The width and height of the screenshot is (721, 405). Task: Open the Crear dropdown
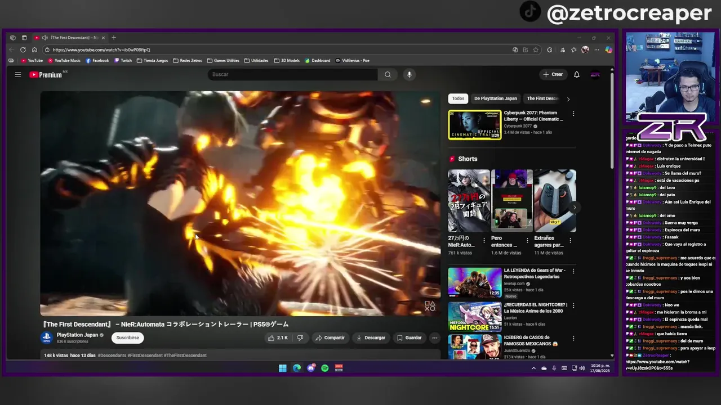pos(553,74)
